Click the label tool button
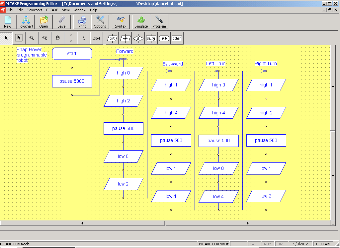Viewport: 340px width, 248px height. 96,38
